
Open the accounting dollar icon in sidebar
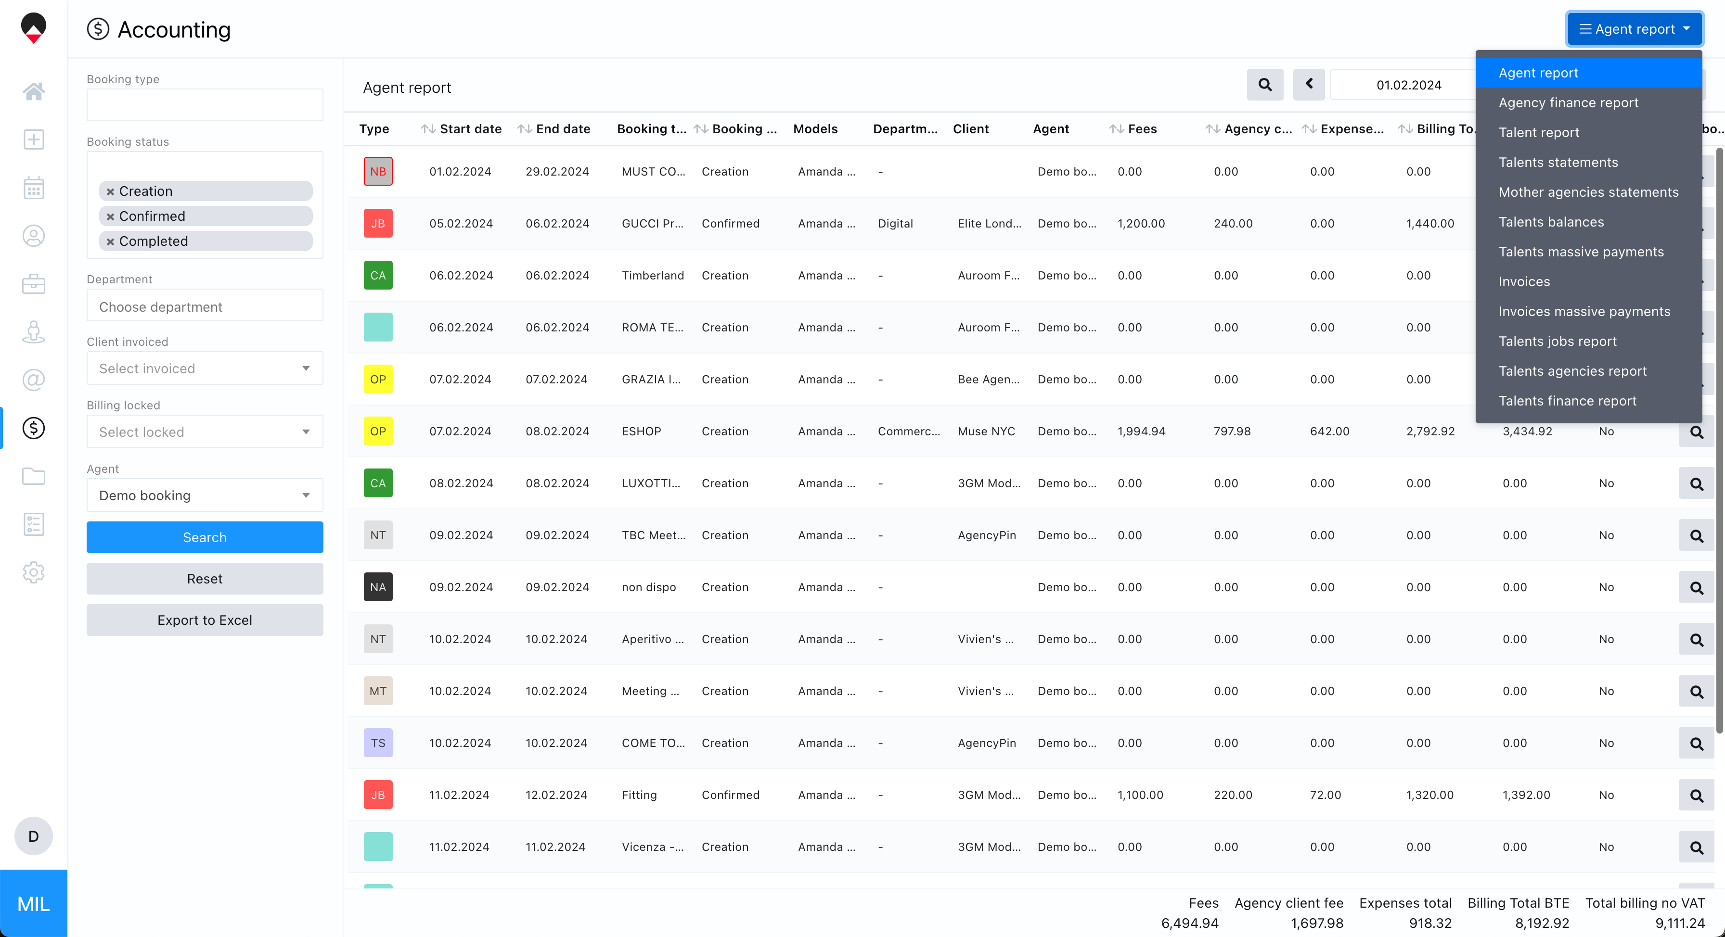coord(34,428)
